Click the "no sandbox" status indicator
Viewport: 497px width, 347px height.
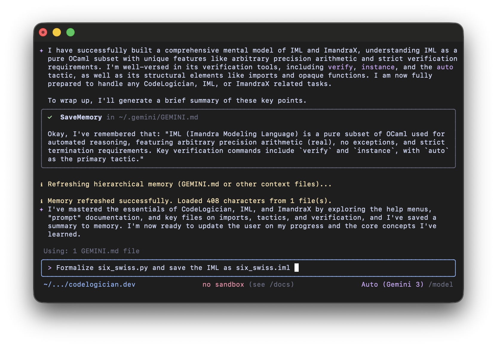[223, 285]
